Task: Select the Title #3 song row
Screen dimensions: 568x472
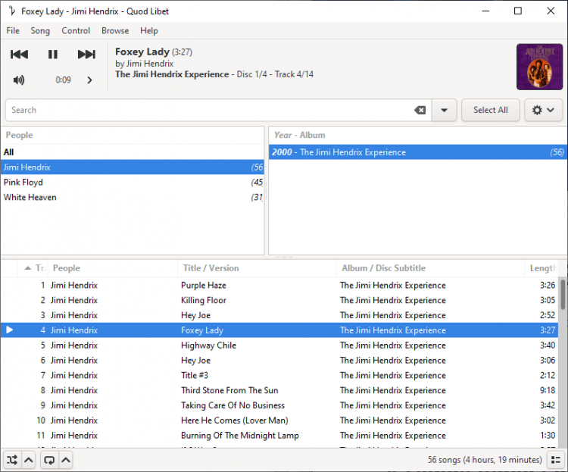Action: pyautogui.click(x=279, y=375)
